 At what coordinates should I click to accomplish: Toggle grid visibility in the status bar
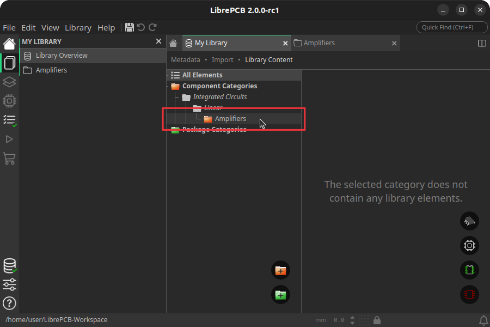pyautogui.click(x=364, y=320)
